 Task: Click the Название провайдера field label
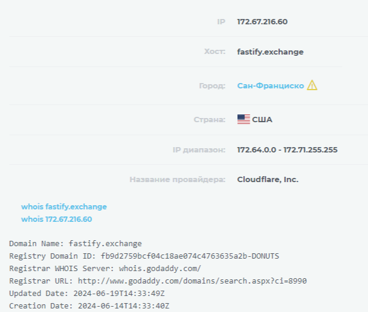(x=177, y=180)
